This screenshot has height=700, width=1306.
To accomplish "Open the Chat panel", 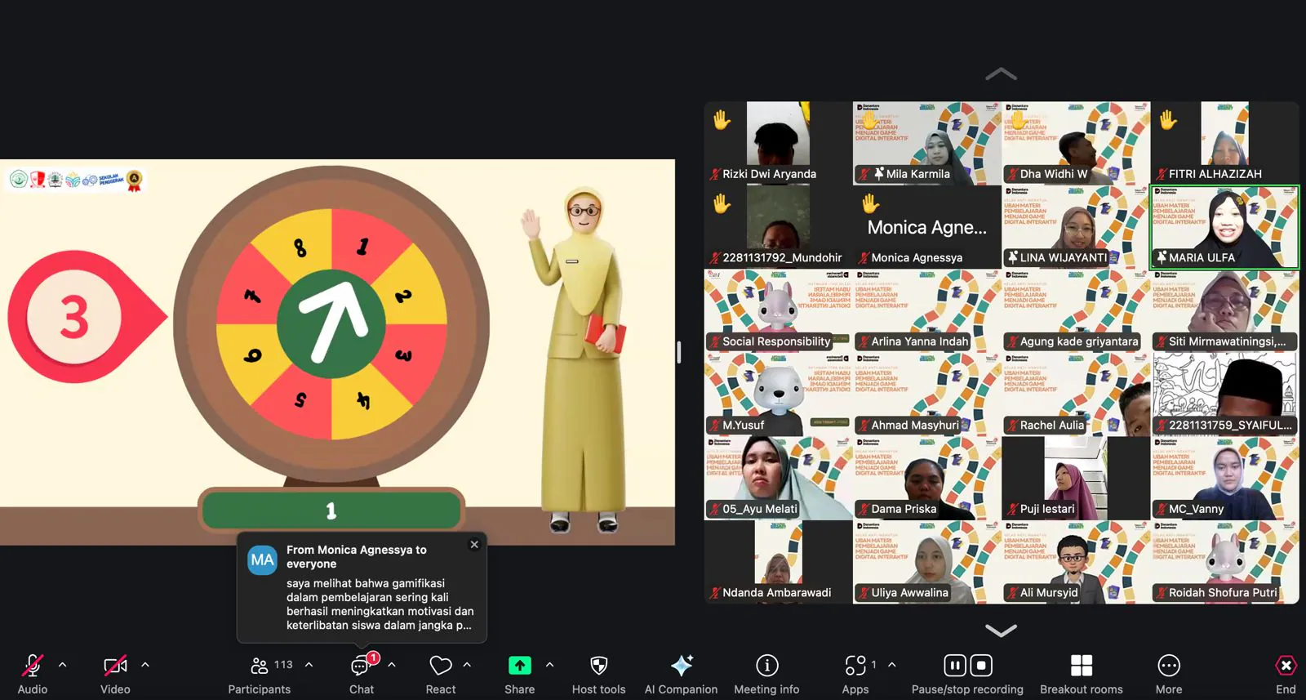I will (x=361, y=667).
